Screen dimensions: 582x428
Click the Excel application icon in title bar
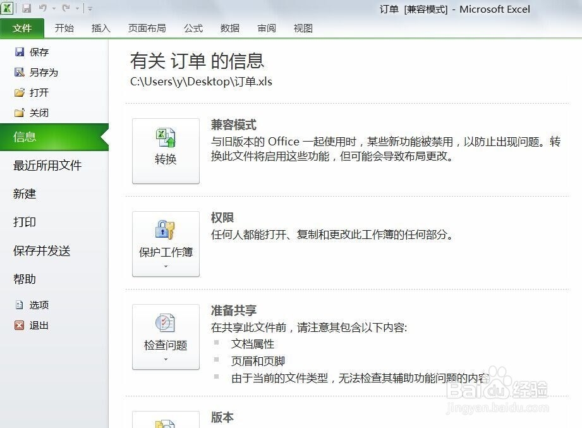coord(7,8)
